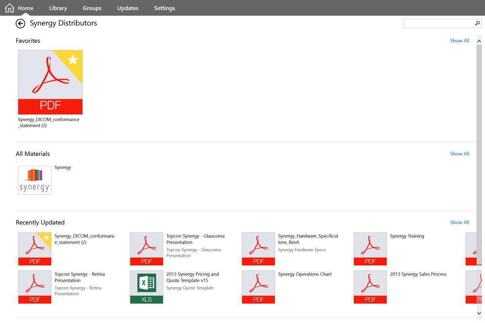Switch to the Groups tab
The image size is (485, 323).
[x=92, y=8]
